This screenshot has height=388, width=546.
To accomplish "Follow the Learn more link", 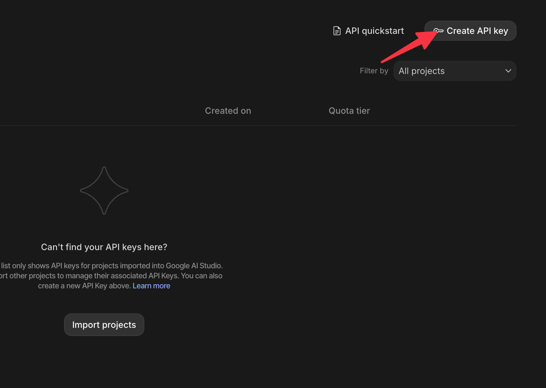I will click(x=151, y=286).
